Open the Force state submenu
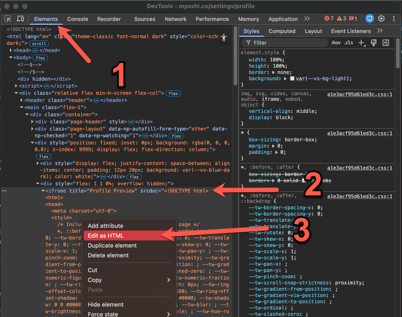 [129, 314]
